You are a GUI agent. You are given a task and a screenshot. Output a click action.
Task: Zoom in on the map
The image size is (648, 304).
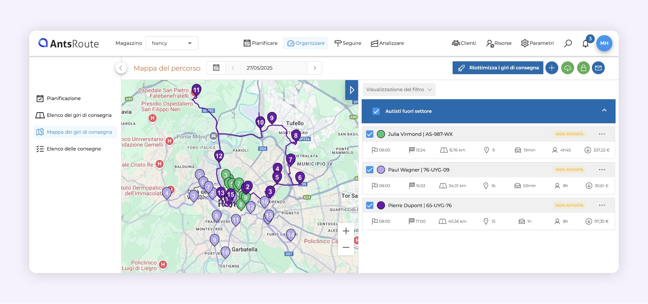(x=346, y=231)
